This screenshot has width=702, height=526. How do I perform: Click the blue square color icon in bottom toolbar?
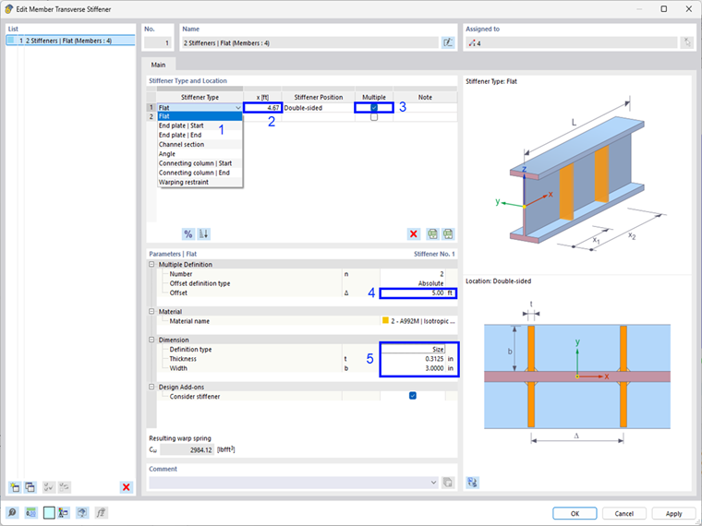coord(49,512)
